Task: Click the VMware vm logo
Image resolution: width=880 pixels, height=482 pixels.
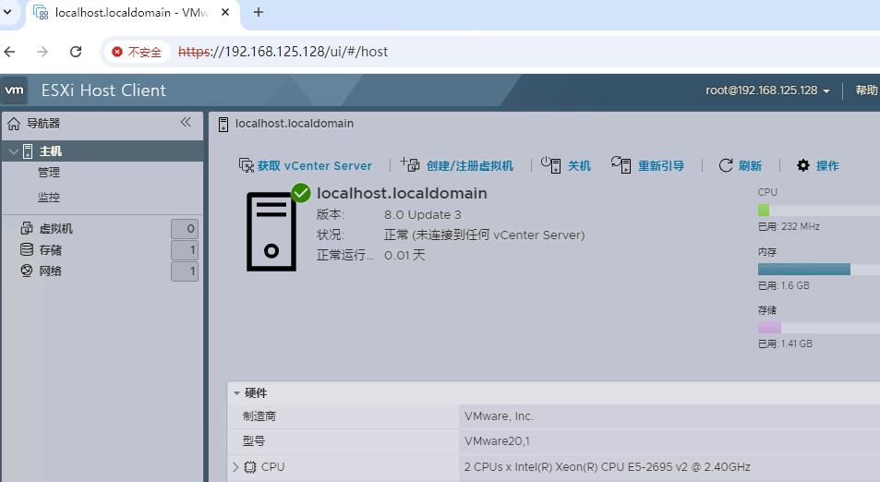Action: click(14, 90)
